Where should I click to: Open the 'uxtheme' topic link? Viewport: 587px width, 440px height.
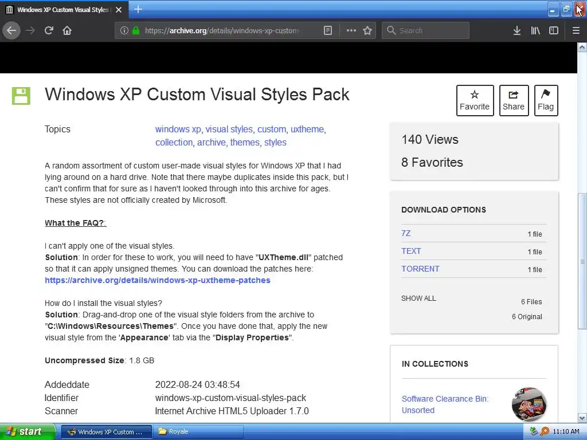[307, 129]
